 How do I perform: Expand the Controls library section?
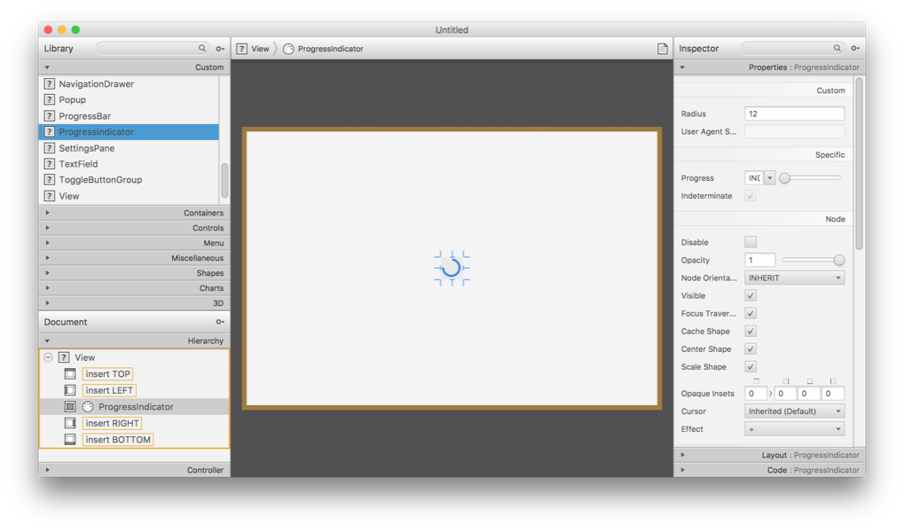tap(134, 228)
